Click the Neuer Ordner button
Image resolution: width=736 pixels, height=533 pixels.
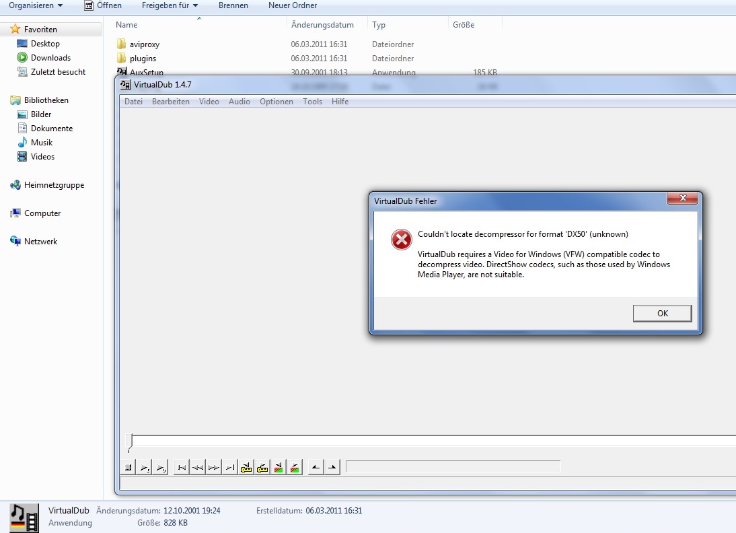292,5
